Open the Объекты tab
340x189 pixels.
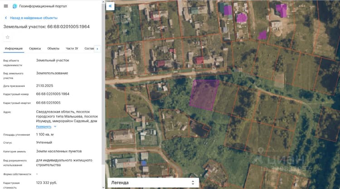[53, 48]
